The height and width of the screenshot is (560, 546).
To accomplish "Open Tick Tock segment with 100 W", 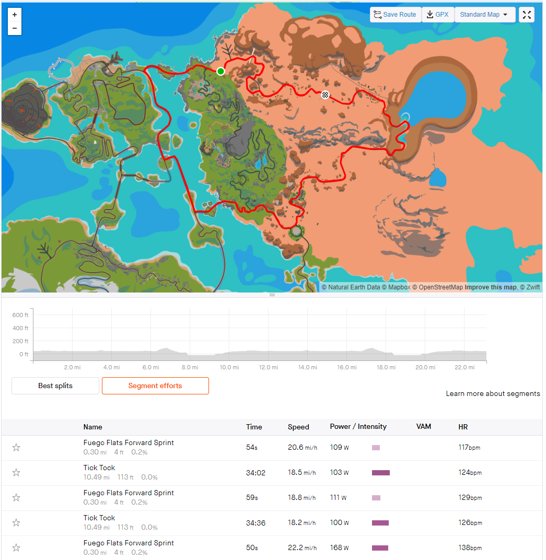I will tap(99, 518).
